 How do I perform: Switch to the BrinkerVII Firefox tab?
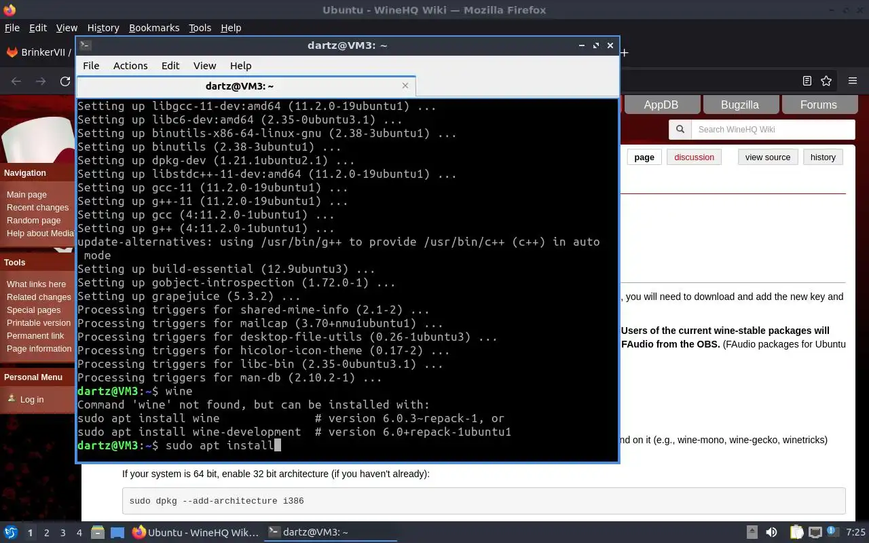(x=39, y=52)
